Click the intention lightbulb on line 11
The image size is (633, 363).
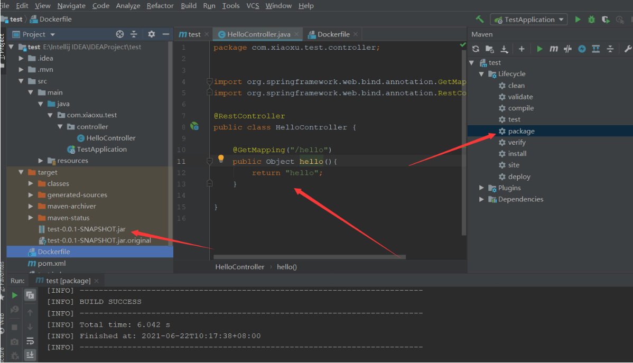point(221,159)
